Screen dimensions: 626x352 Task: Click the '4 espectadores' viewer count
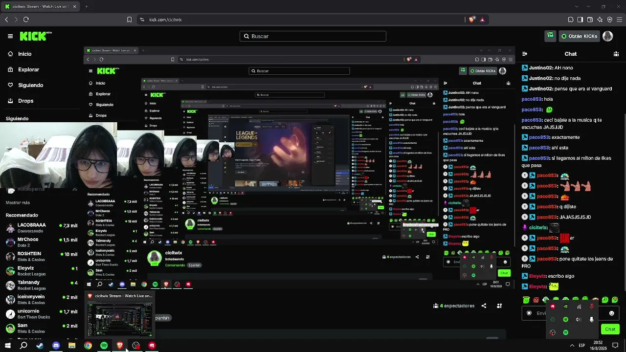tap(454, 306)
